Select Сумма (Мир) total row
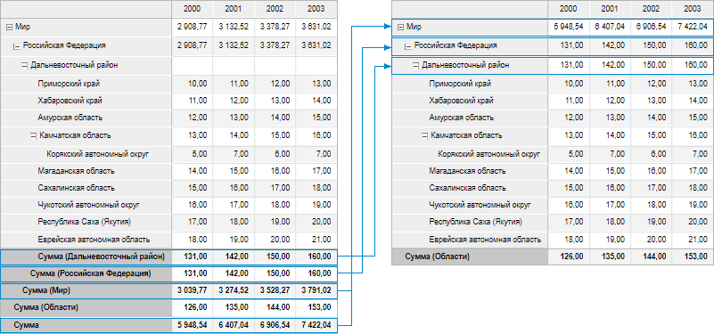 coord(168,291)
